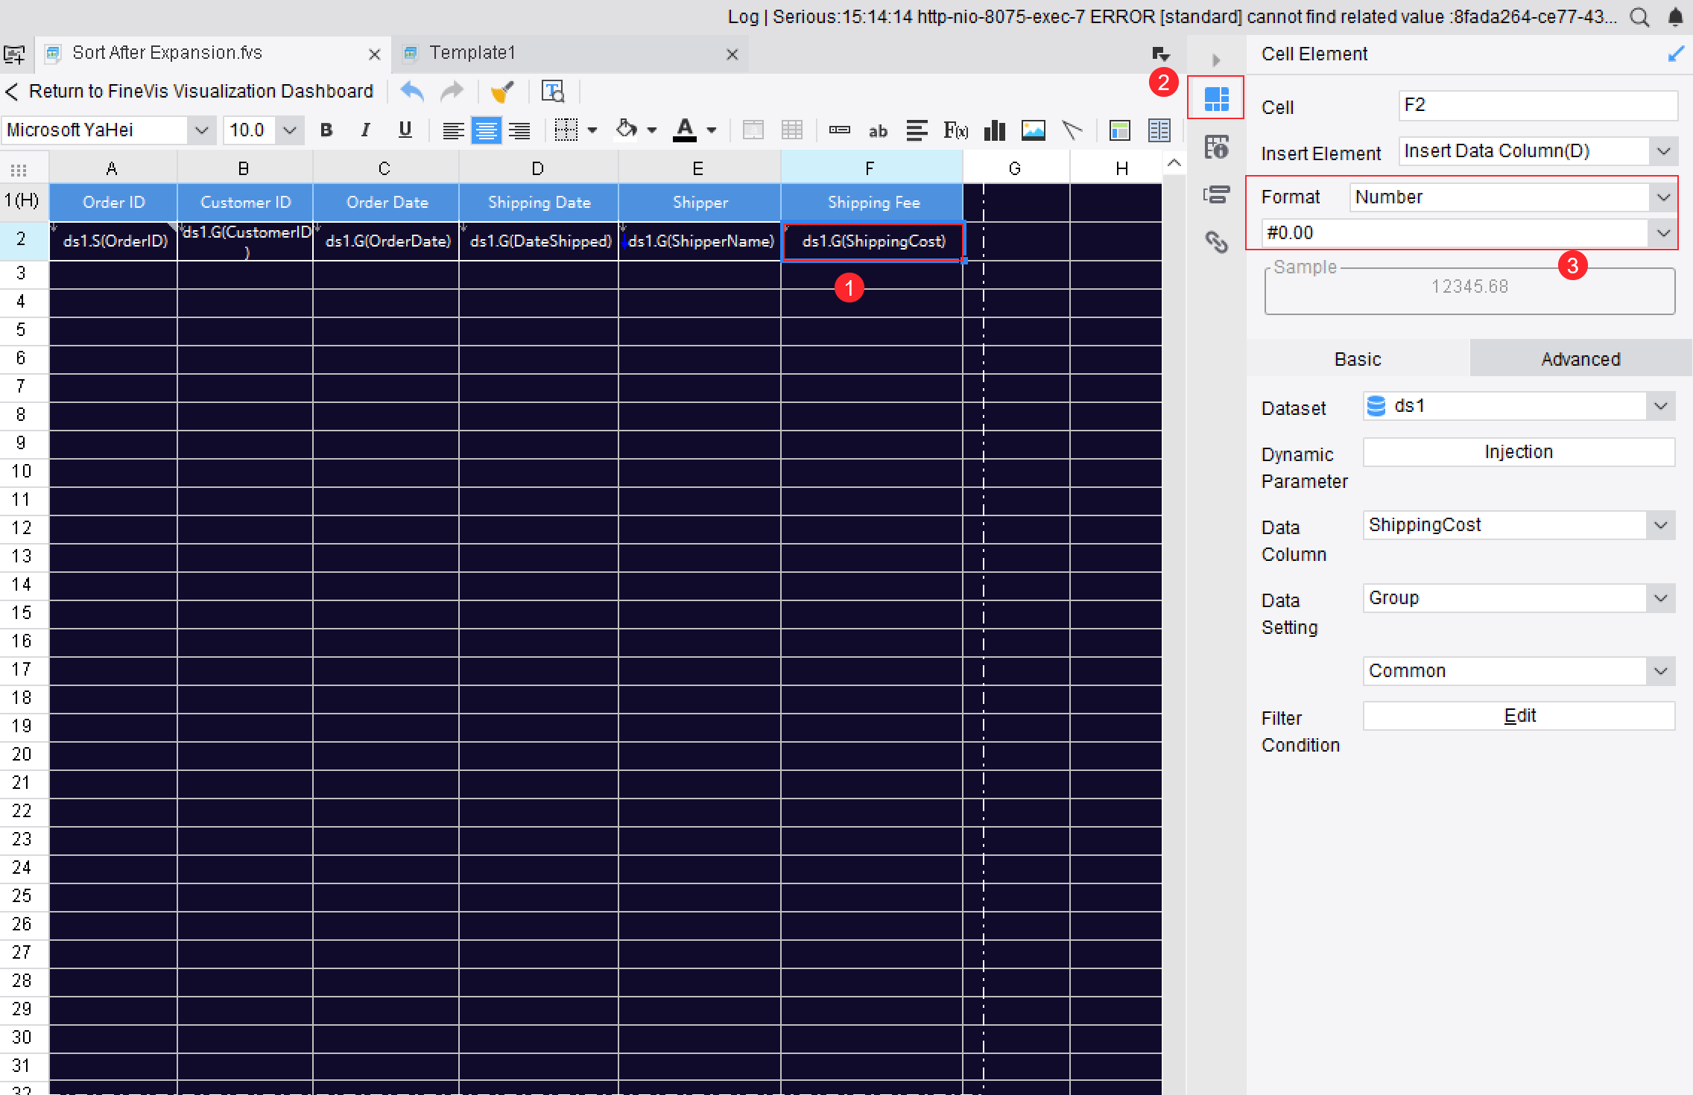The height and width of the screenshot is (1095, 1693).
Task: Align cell text left
Action: [453, 131]
